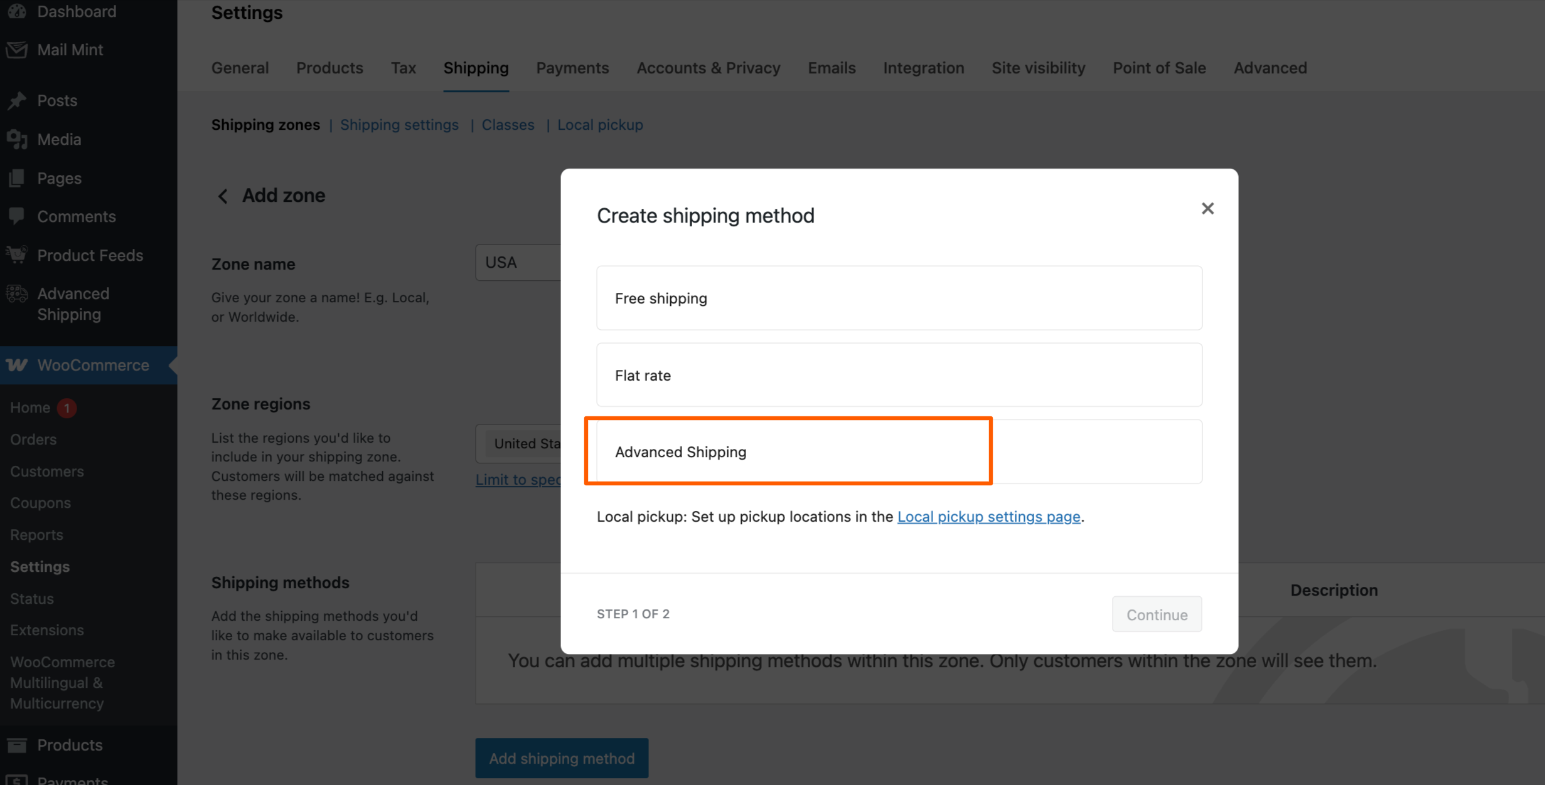Click the Advanced Shipping sidebar icon
Viewport: 1545px width, 785px height.
click(17, 293)
